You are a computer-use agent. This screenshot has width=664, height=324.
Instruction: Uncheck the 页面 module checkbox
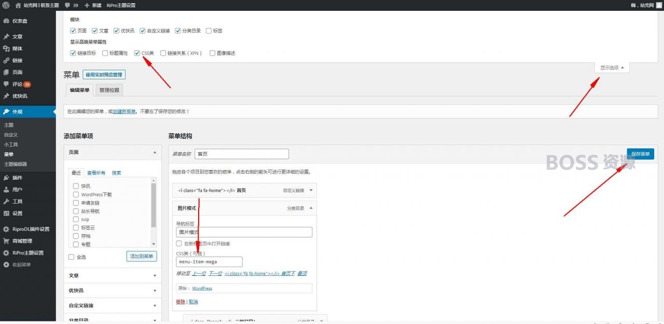pos(73,31)
